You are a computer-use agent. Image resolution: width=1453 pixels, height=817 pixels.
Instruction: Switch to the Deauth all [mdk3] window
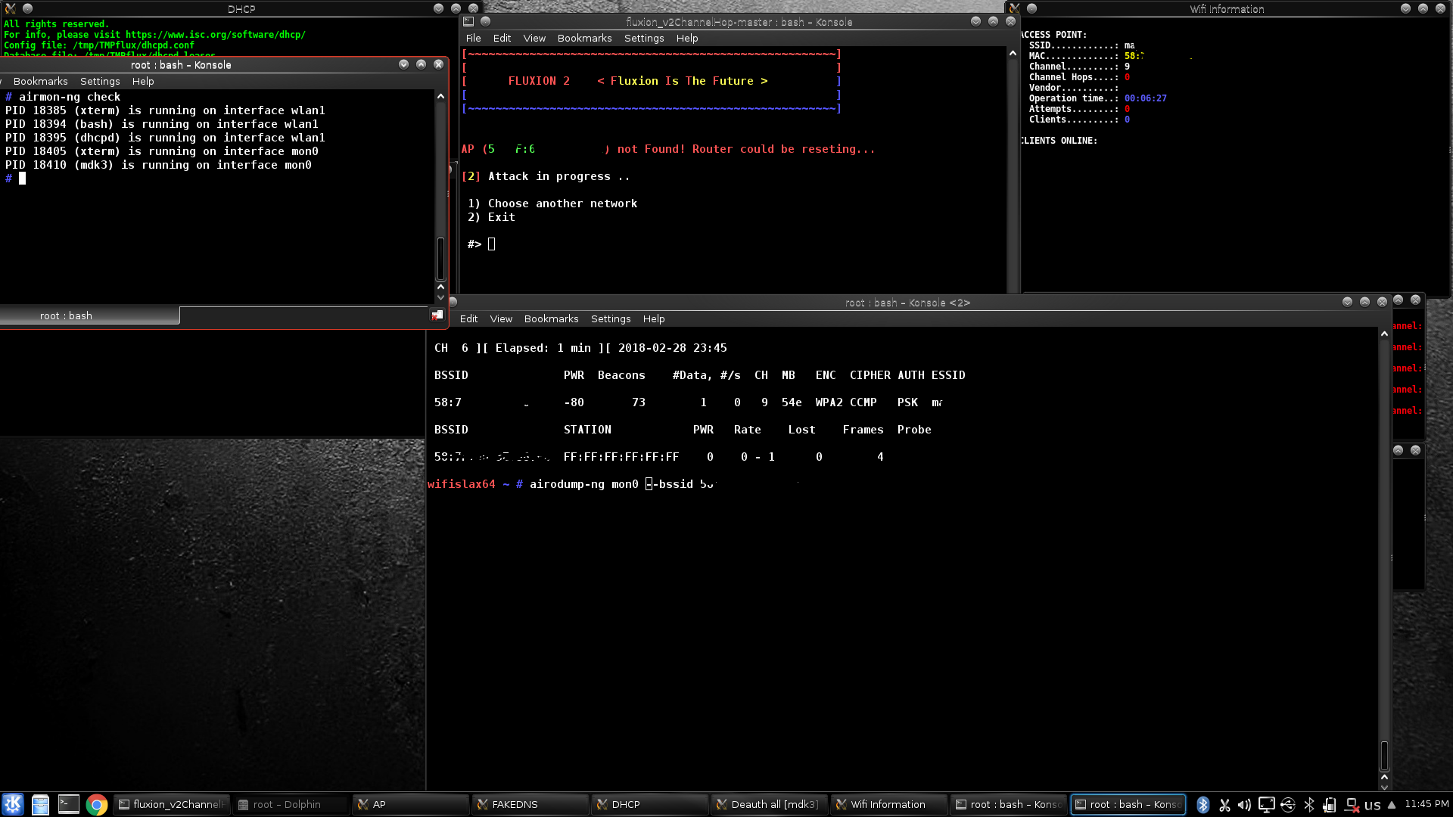(x=769, y=804)
